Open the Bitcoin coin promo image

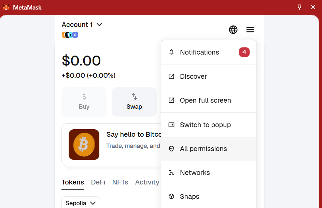click(x=84, y=145)
